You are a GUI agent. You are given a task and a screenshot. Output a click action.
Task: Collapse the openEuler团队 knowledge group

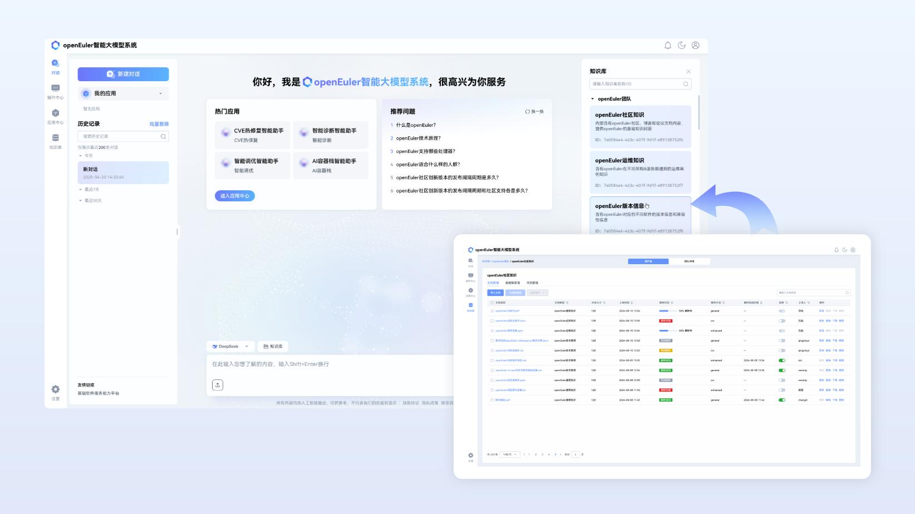coord(592,99)
